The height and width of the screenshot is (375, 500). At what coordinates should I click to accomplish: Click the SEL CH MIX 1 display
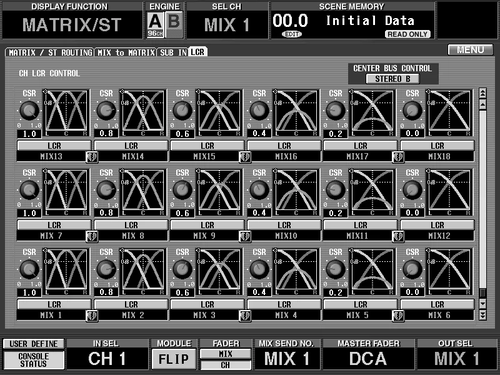click(x=227, y=25)
